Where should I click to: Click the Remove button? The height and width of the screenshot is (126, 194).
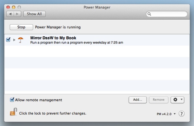pos(159,100)
